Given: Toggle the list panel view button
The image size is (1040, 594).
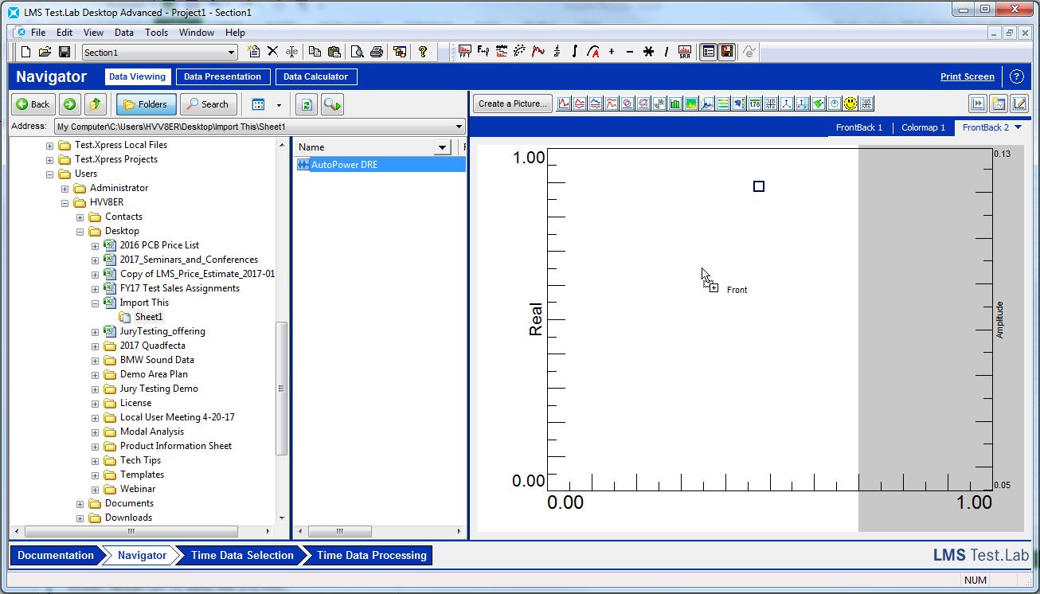Looking at the screenshot, I should (x=708, y=52).
